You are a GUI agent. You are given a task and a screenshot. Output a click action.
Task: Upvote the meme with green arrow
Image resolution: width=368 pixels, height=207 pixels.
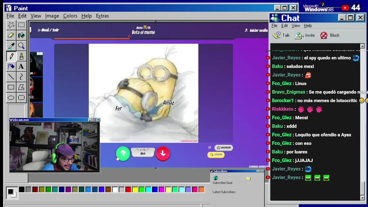123,154
